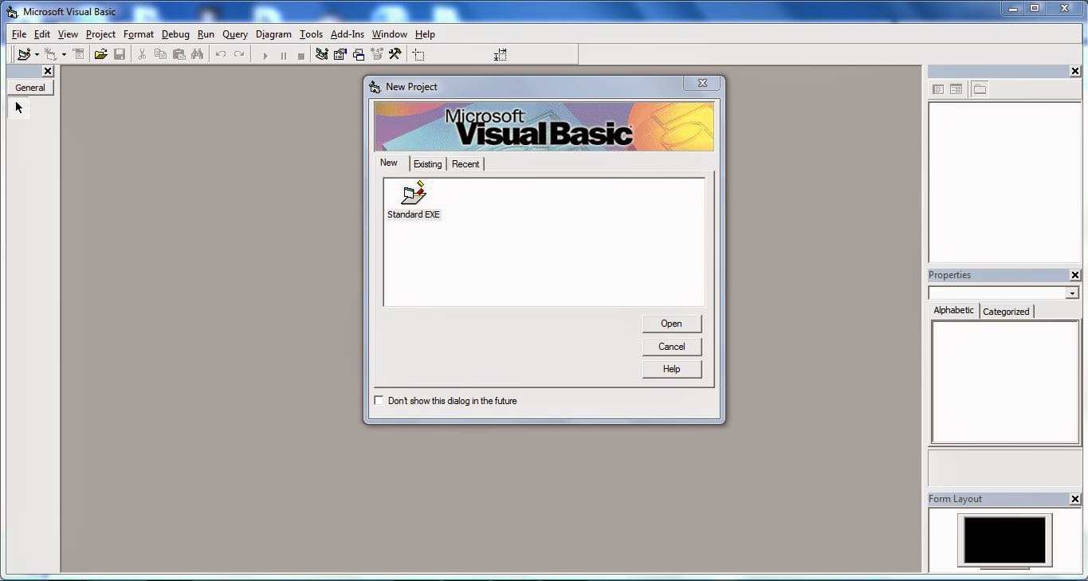Click the Add Standard EXE Project toolbar icon

pos(24,54)
